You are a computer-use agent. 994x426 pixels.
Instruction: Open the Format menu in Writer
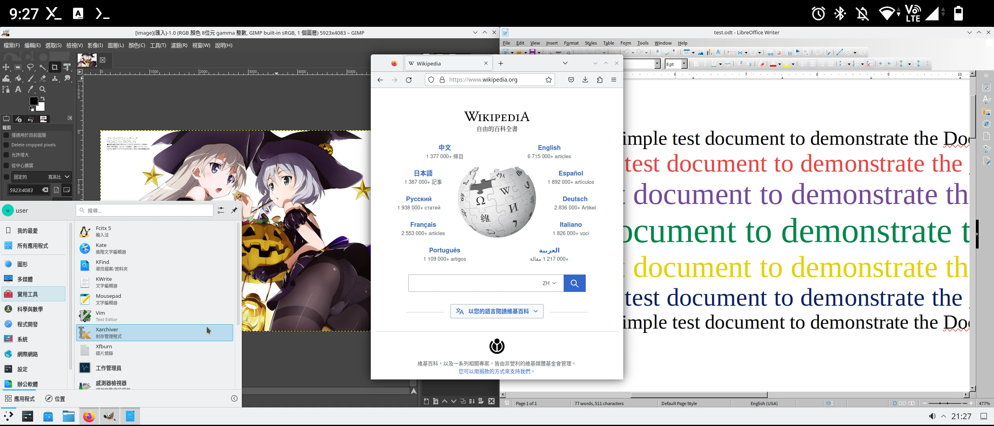571,43
